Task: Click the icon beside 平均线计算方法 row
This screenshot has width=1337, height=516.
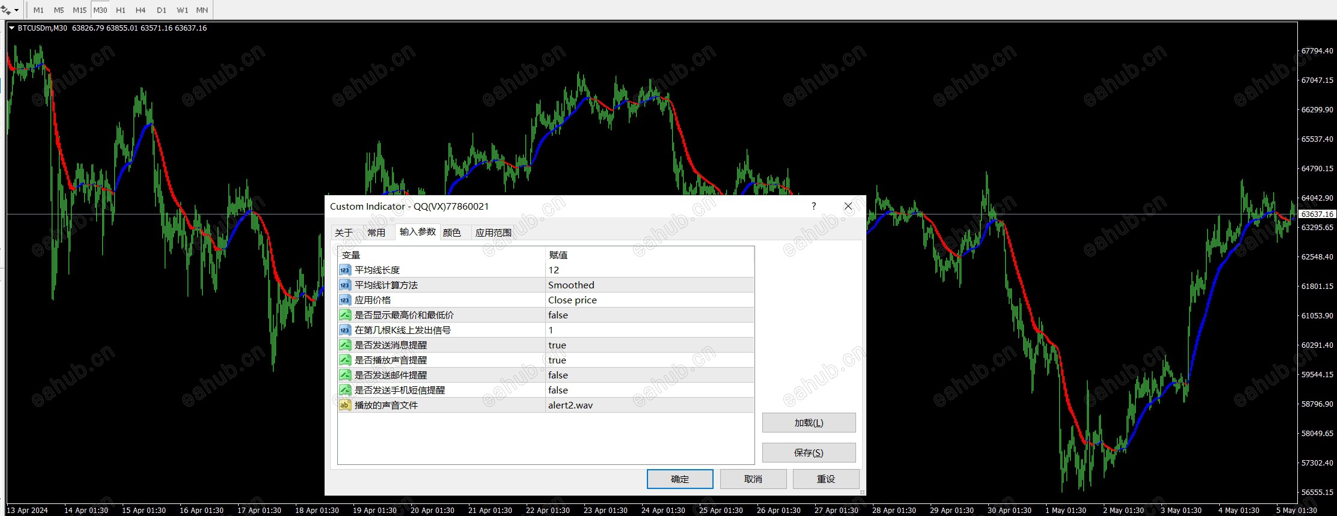Action: [344, 285]
